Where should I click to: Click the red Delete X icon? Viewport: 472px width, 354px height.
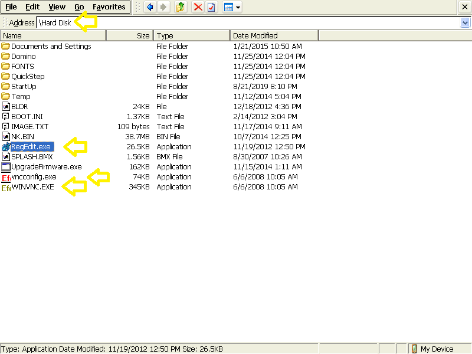[x=198, y=7]
